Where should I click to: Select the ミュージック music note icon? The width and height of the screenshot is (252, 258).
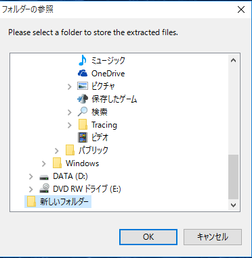tap(83, 60)
